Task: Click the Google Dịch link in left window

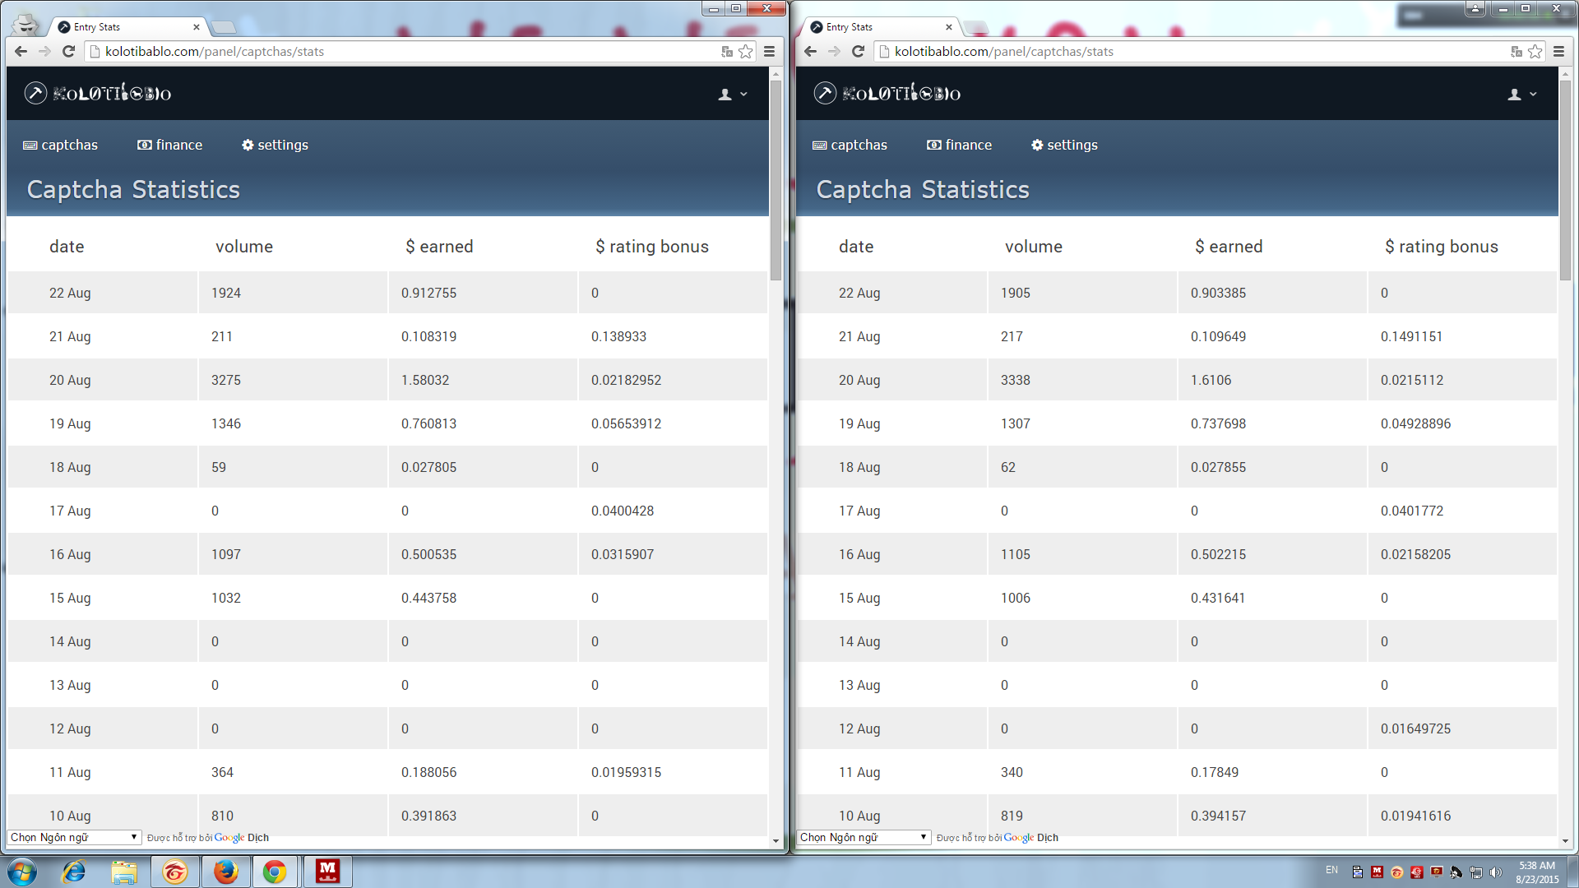Action: pyautogui.click(x=241, y=838)
